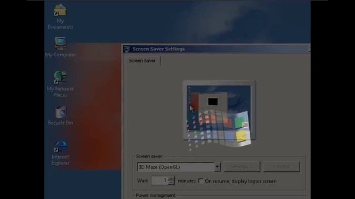The height and width of the screenshot is (199, 355).
Task: Click the screen saver preview monitor
Action: (x=219, y=111)
